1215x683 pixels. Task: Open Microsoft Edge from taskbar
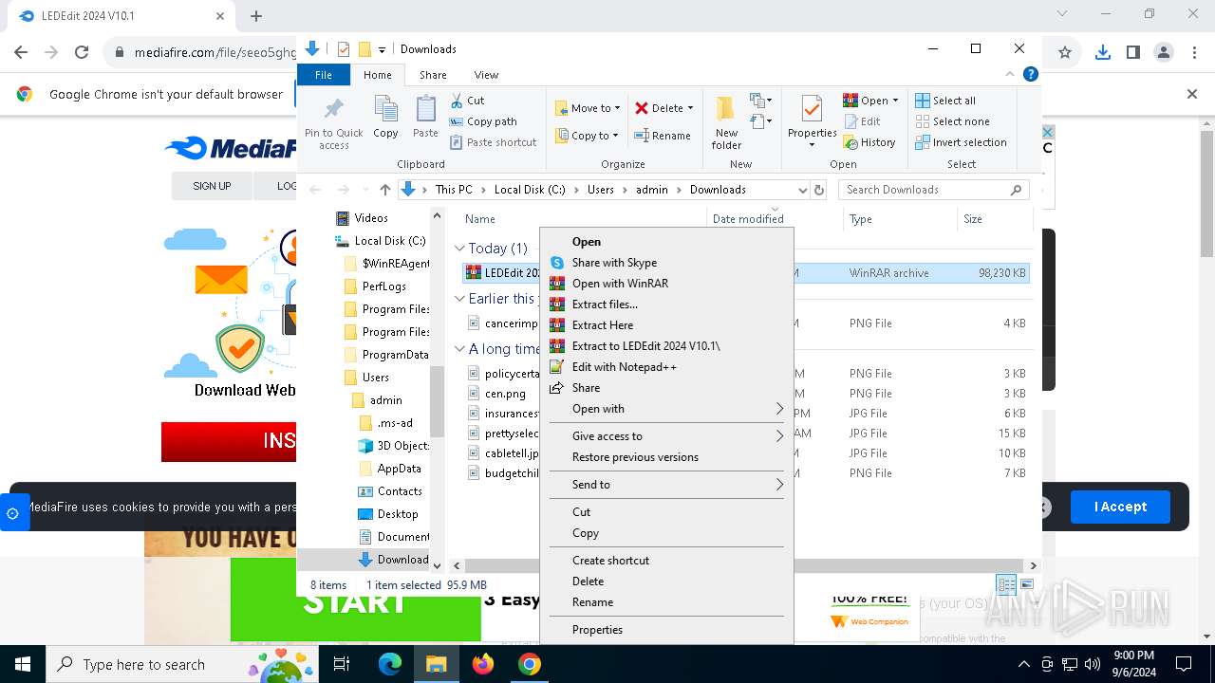click(390, 664)
